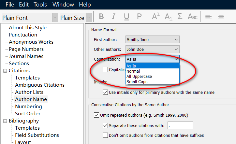
Task: Uncheck Omit repeated authors checkbox
Action: click(x=96, y=115)
